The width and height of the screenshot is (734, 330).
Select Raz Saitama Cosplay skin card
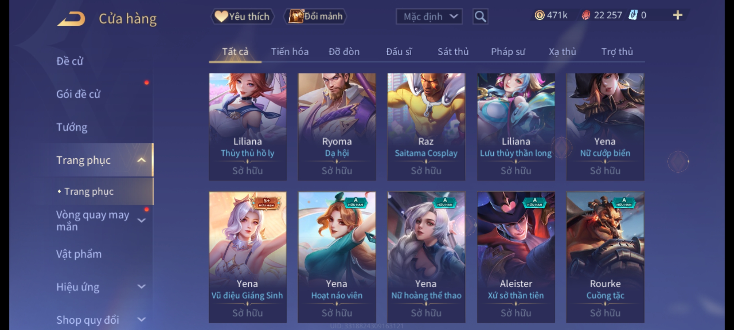tap(426, 127)
